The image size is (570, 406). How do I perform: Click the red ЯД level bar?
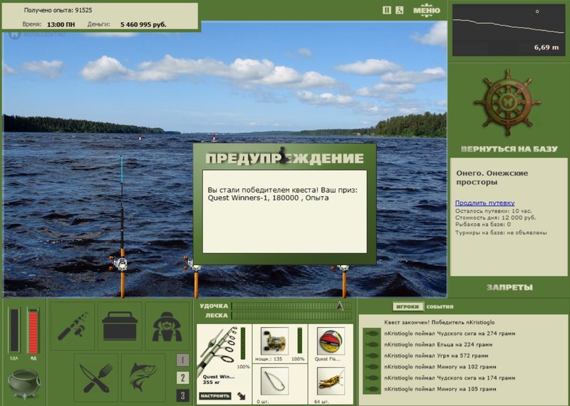coord(33,331)
